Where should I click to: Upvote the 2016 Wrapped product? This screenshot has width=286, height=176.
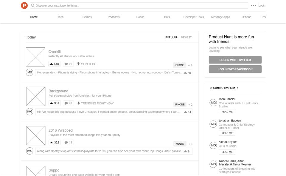tap(55, 143)
